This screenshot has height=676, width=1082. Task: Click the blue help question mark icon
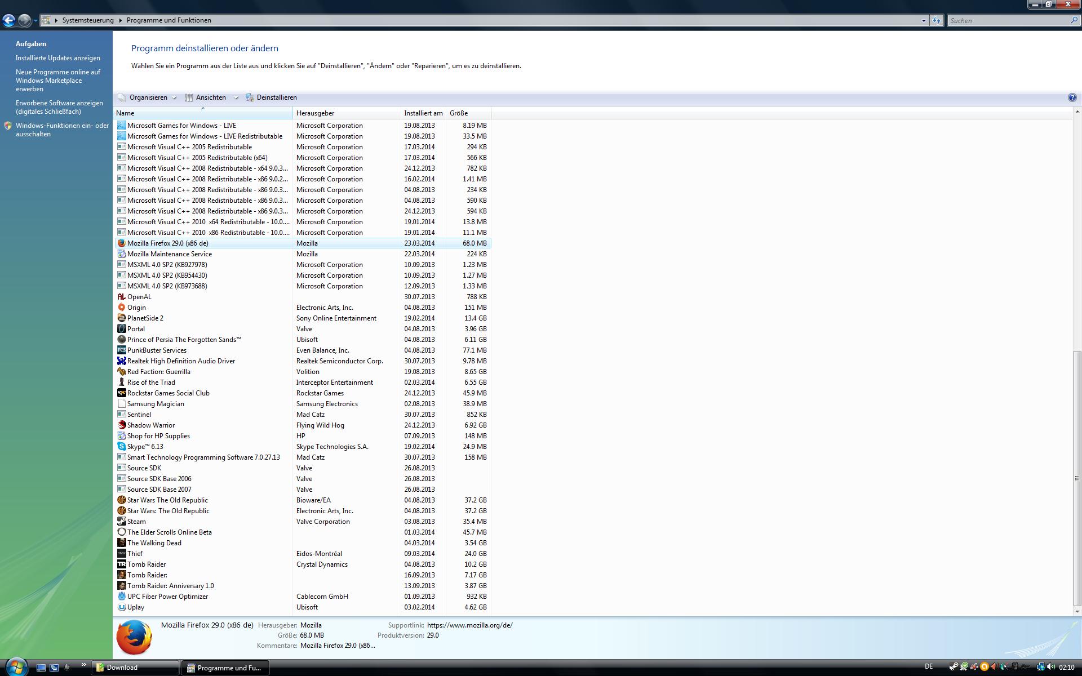(x=1072, y=97)
